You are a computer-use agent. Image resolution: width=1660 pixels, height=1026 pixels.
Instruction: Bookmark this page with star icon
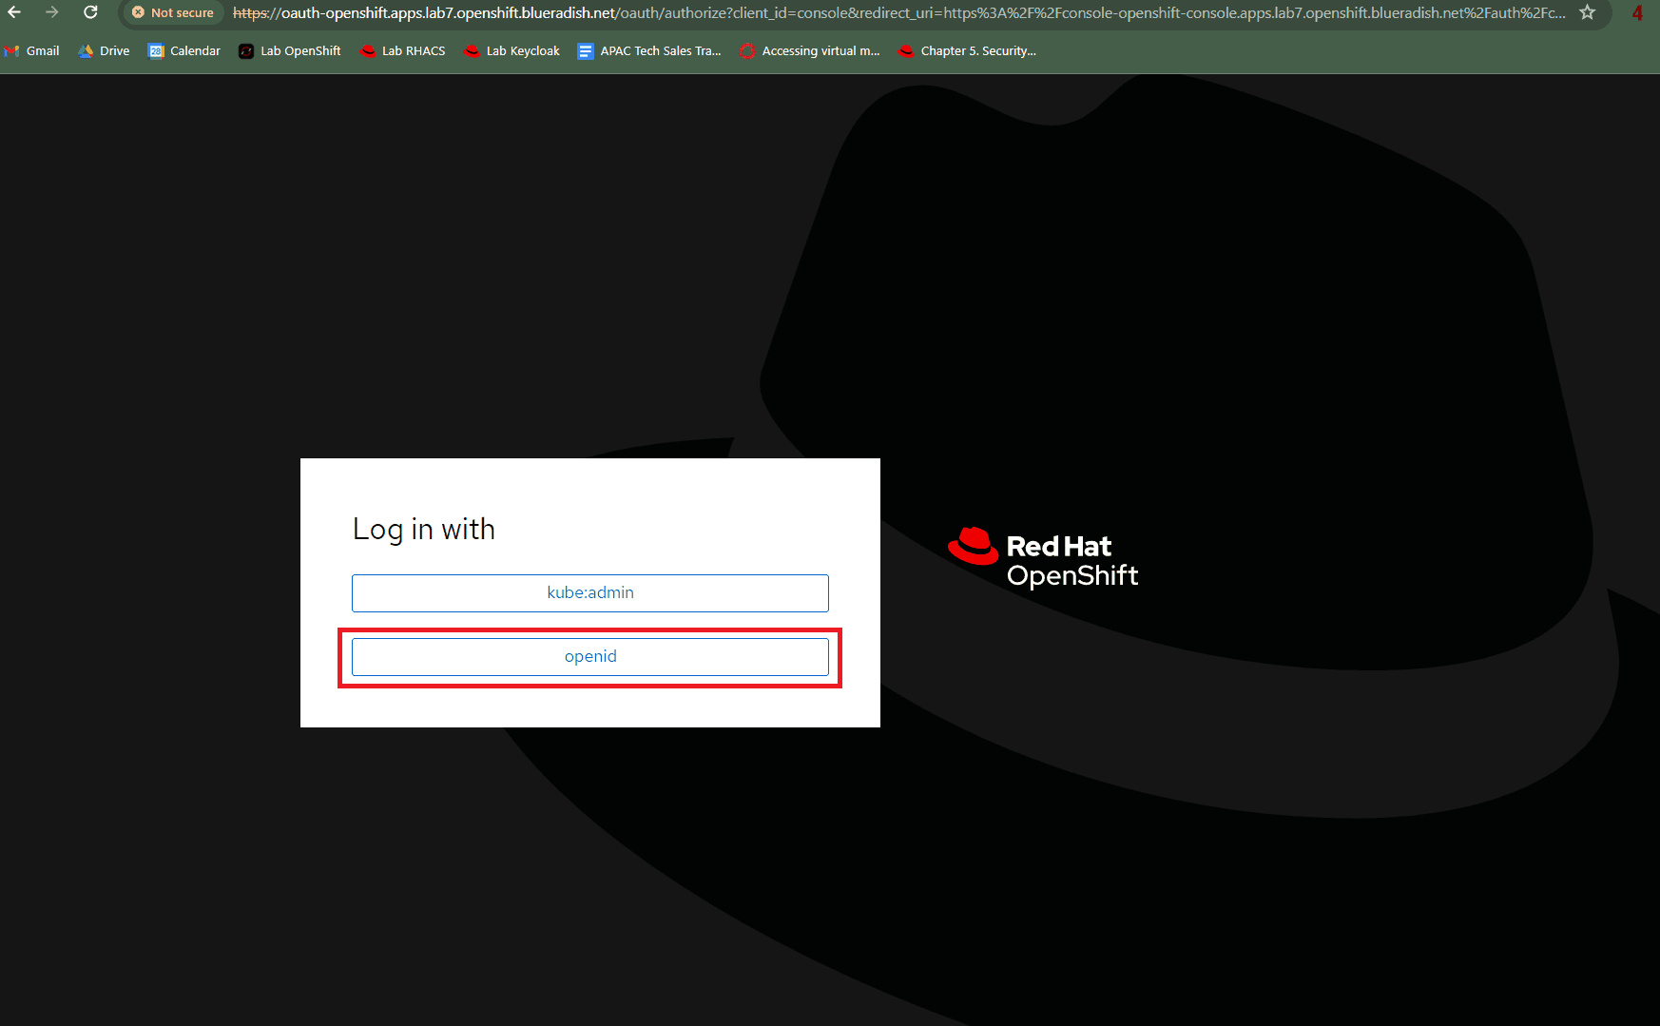[1587, 12]
